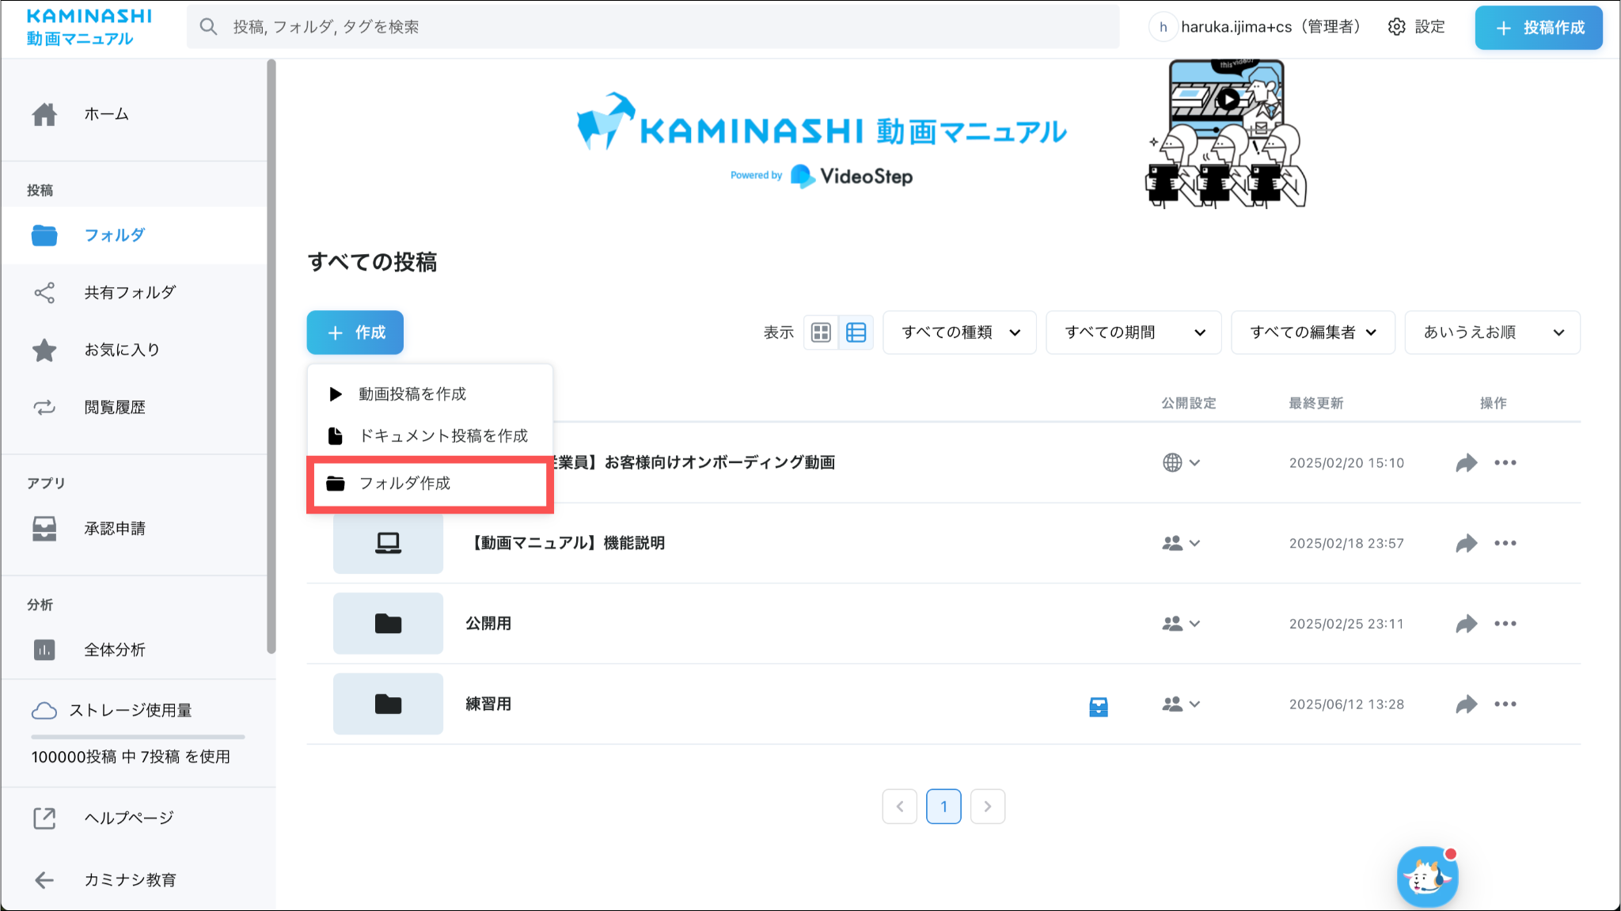Screen dimensions: 1621x911
Task: Open the あいうえお順 sort order dropdown
Action: (1492, 332)
